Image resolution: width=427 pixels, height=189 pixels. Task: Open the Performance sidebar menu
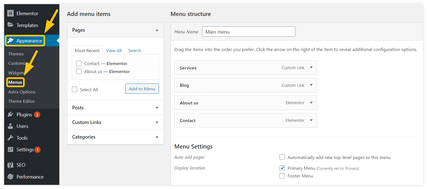pos(32,177)
